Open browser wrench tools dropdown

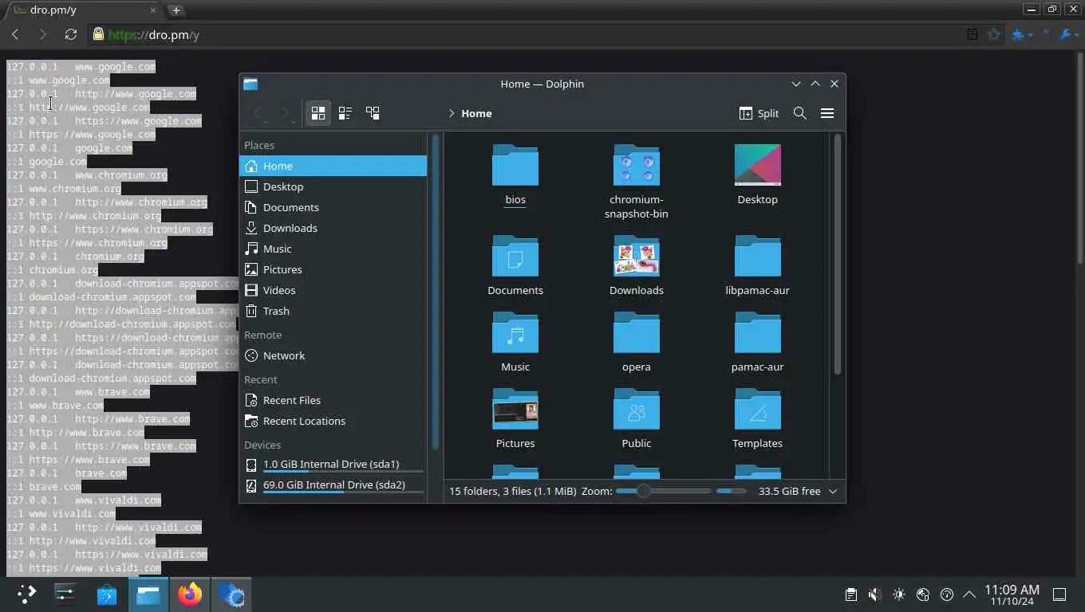[1068, 34]
